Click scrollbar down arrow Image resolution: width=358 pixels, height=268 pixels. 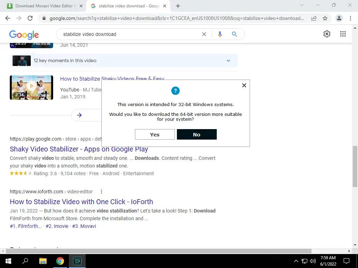tap(355, 245)
